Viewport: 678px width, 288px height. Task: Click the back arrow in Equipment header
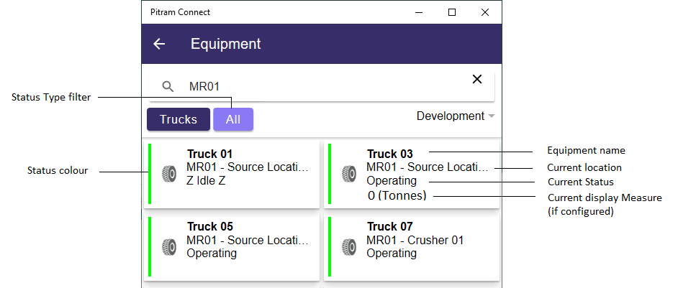click(x=159, y=44)
